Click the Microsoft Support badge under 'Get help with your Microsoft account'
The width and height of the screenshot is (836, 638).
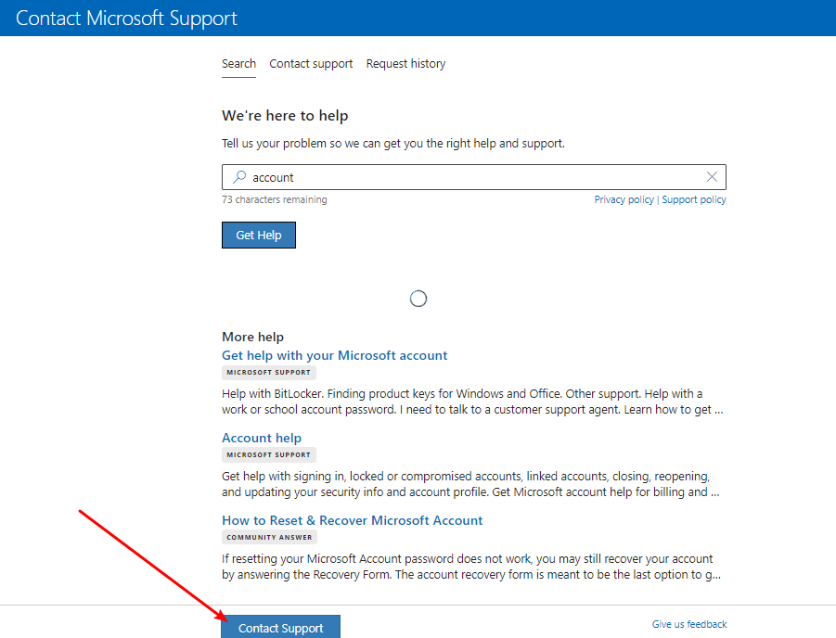[x=269, y=372]
